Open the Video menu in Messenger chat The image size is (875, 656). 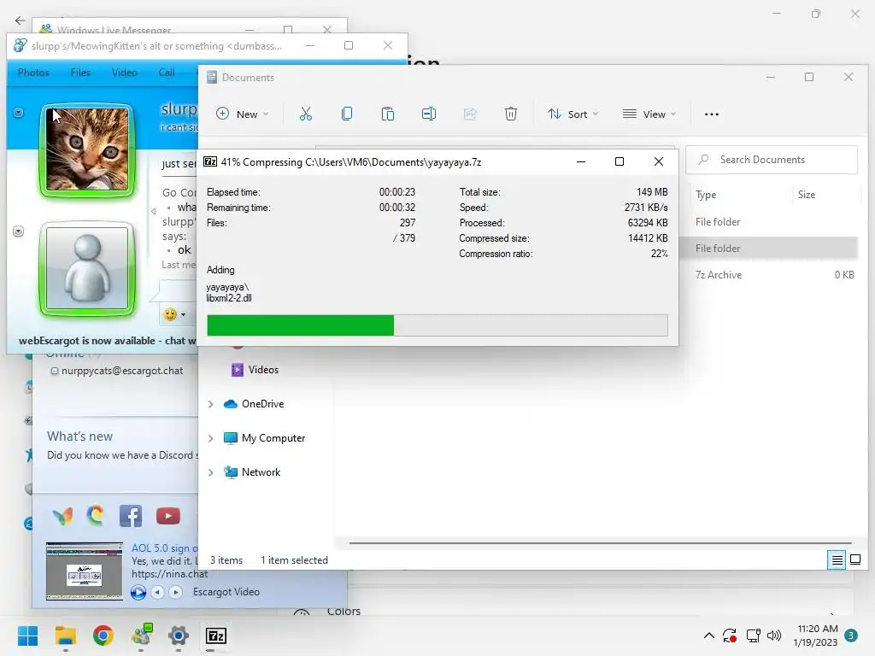coord(125,73)
